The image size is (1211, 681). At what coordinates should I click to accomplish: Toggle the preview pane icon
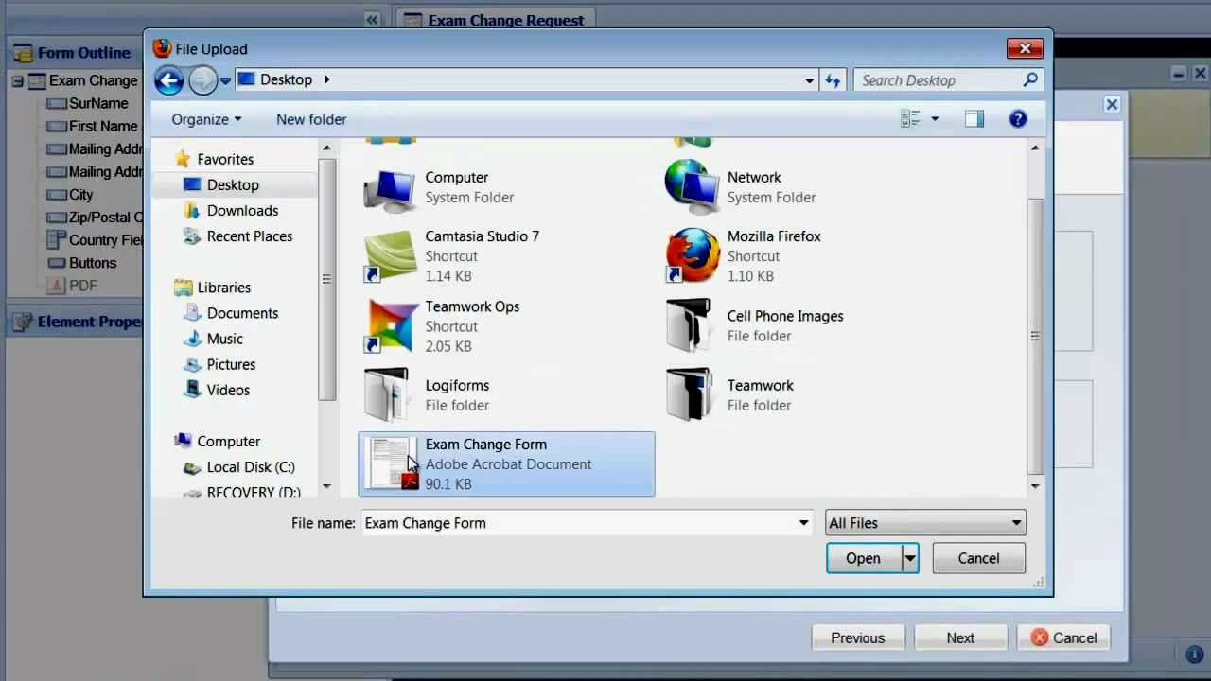pos(974,119)
